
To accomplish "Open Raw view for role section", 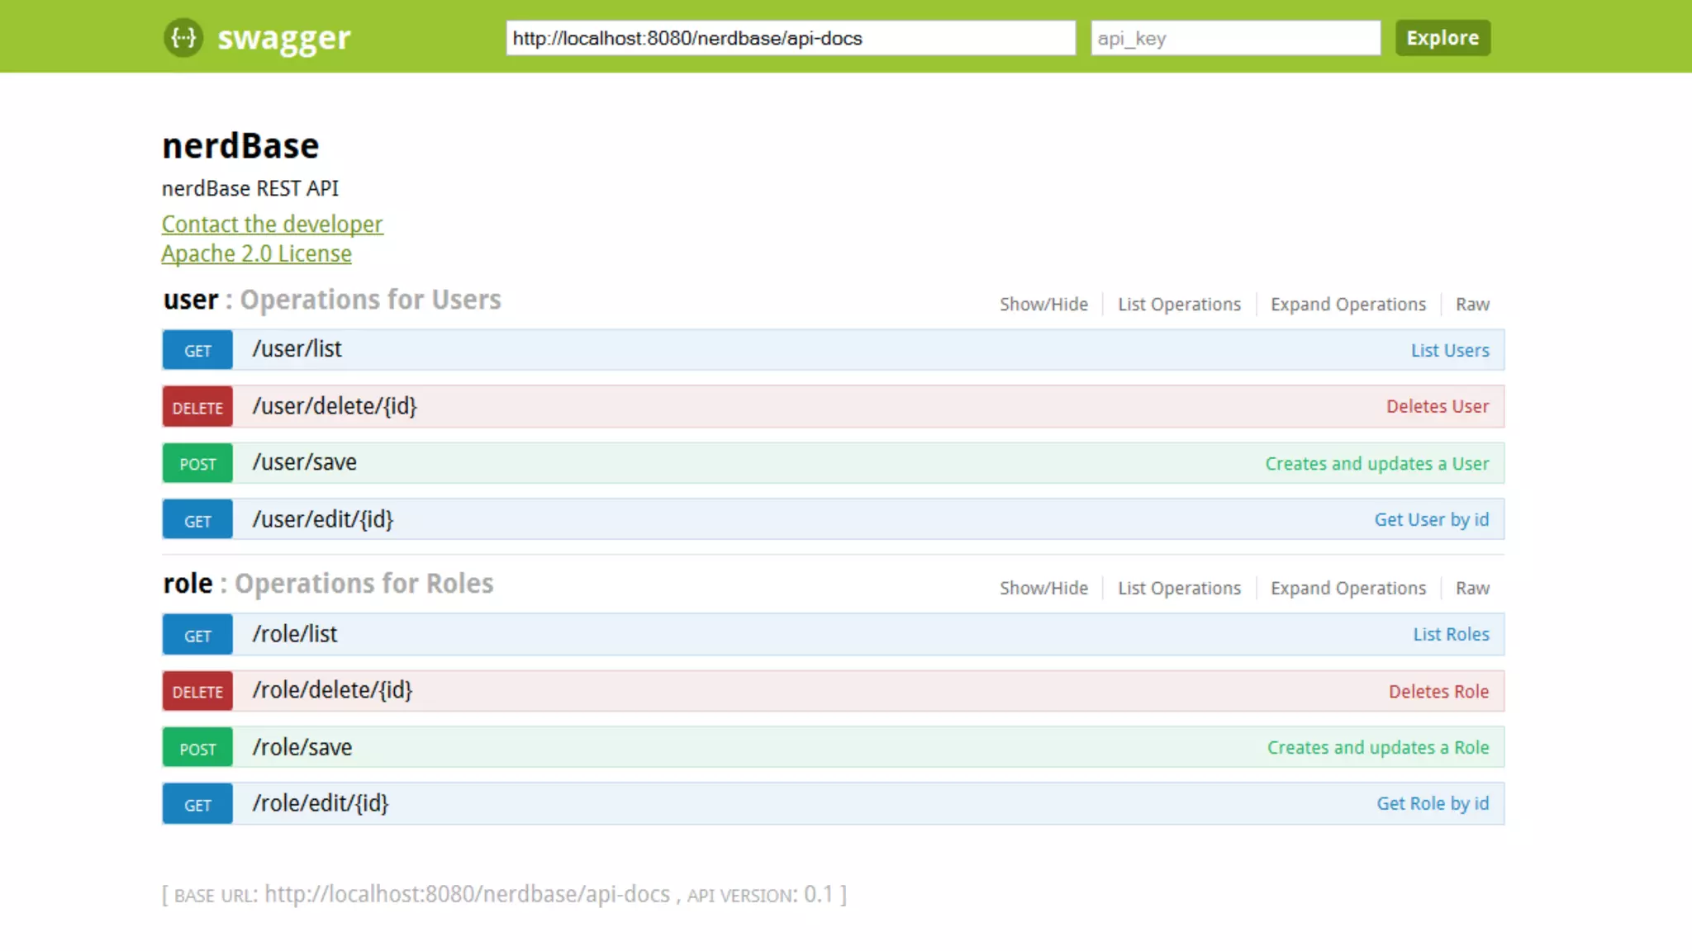I will tap(1472, 589).
